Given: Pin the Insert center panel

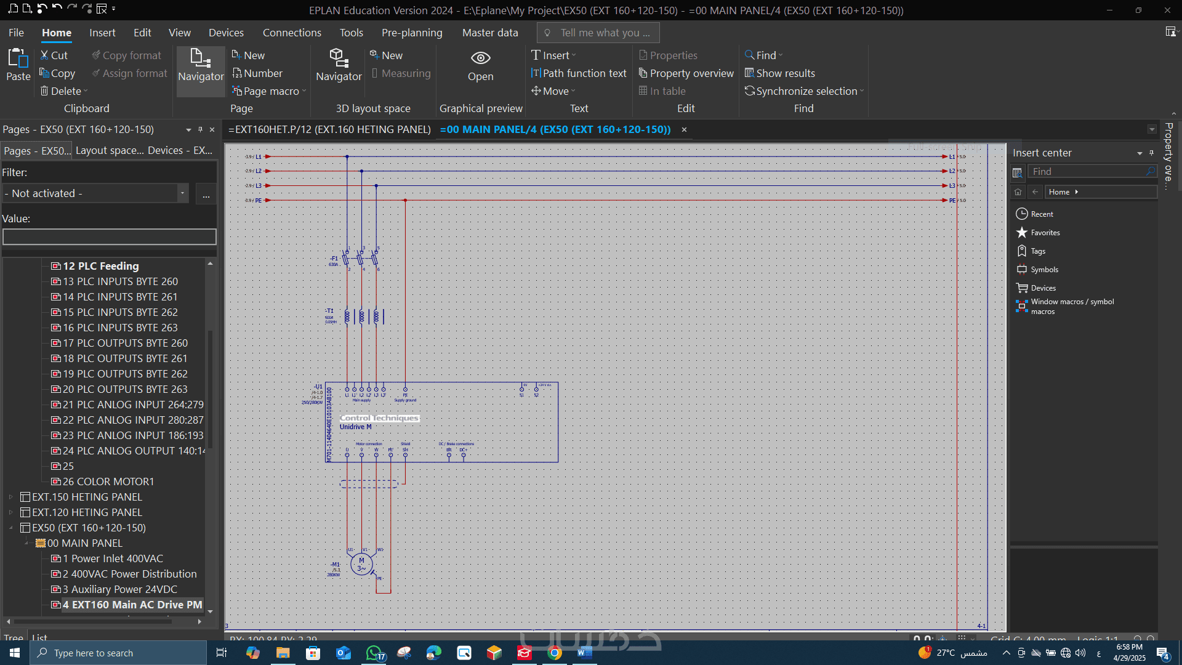Looking at the screenshot, I should [x=1151, y=153].
